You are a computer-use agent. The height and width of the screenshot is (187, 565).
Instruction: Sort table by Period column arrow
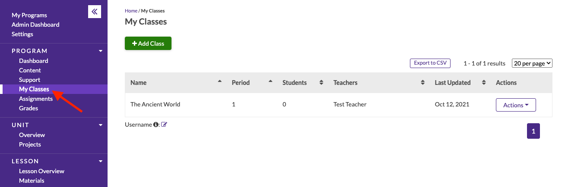pos(270,81)
